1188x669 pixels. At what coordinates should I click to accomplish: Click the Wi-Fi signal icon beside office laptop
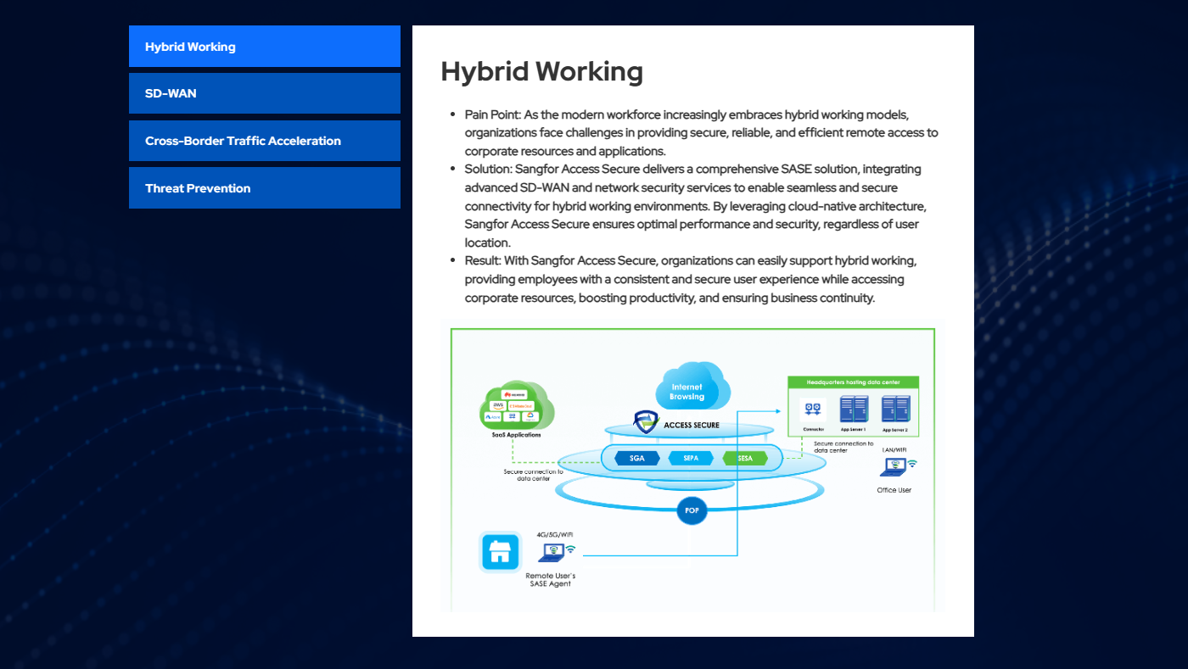click(912, 464)
